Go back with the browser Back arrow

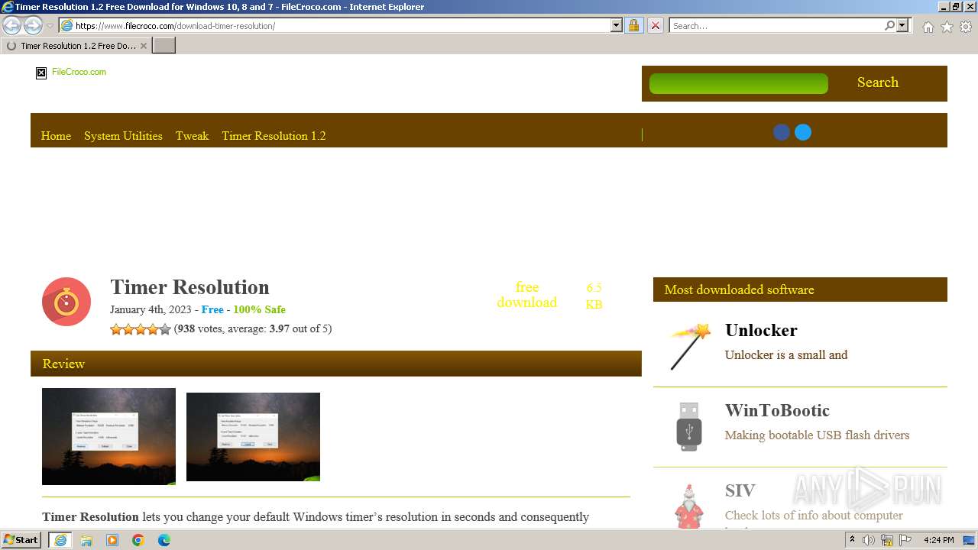click(11, 25)
